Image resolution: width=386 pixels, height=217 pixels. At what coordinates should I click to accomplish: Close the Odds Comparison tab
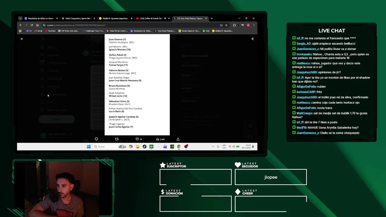[94, 18]
